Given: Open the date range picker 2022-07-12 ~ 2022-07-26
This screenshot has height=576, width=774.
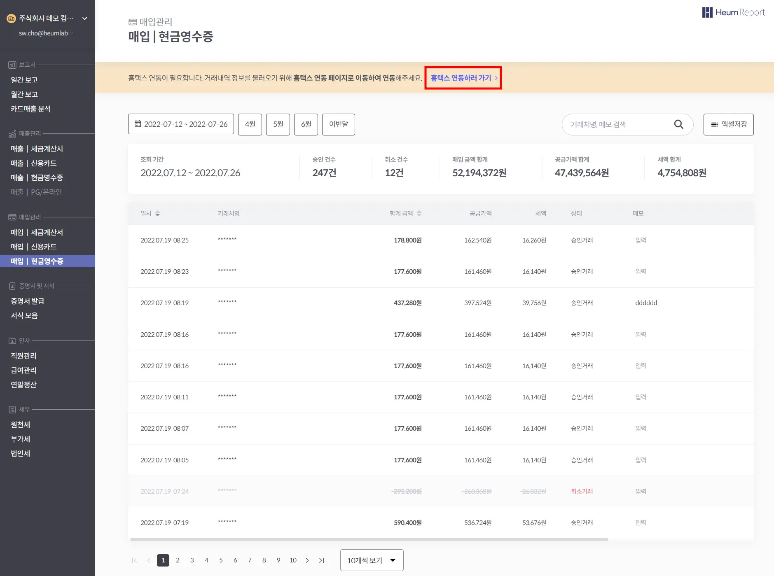Looking at the screenshot, I should tap(181, 124).
